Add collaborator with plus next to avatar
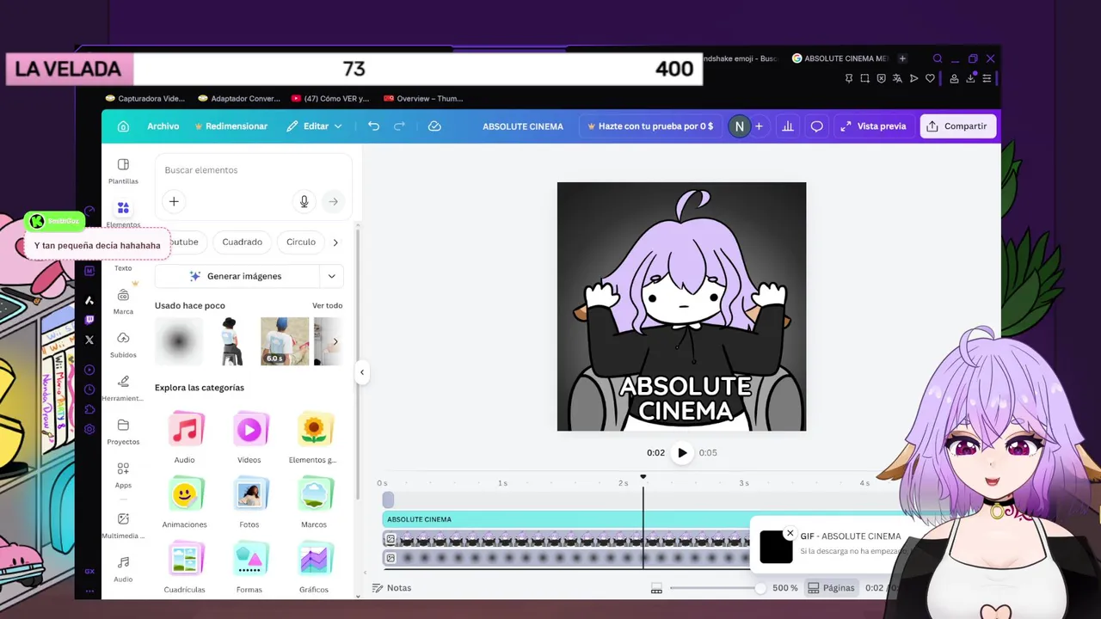 759,126
